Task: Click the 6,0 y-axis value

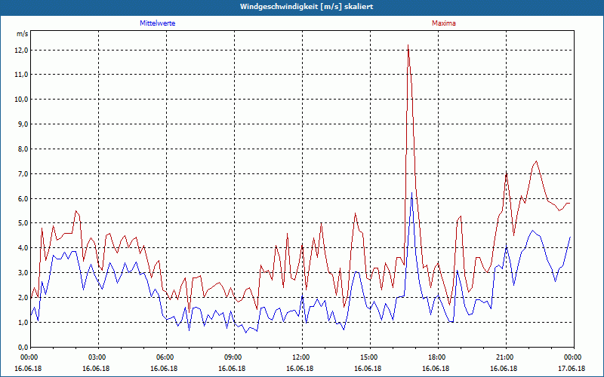Action: pos(23,198)
